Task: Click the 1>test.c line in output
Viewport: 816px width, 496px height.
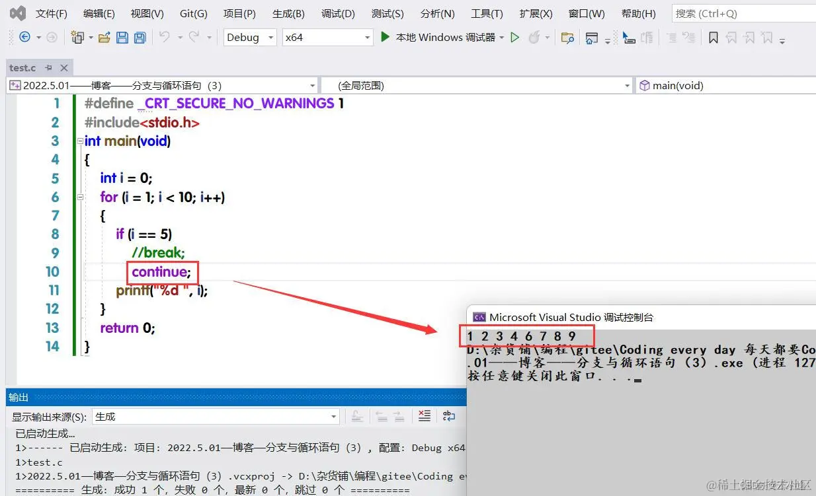Action: (39, 462)
